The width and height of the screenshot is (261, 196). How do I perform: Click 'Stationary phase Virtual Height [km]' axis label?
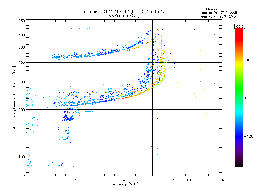point(14,98)
